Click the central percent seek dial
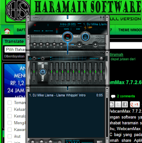 point(68,37)
